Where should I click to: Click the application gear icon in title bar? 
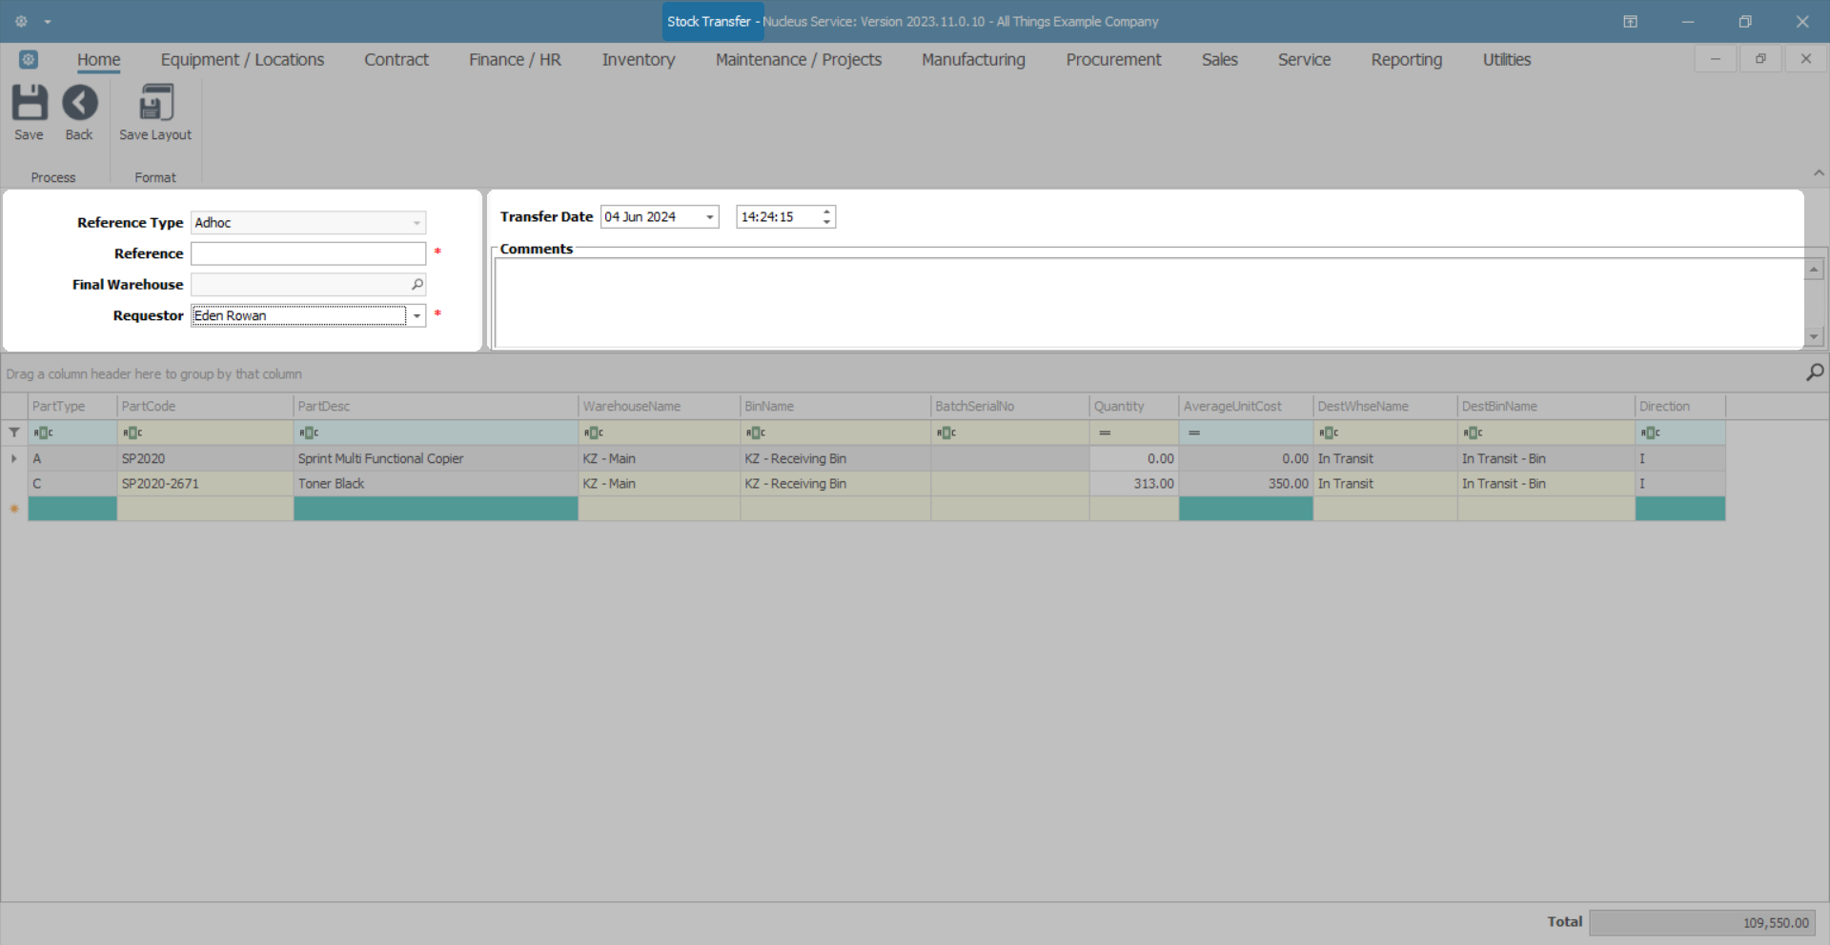coord(21,21)
